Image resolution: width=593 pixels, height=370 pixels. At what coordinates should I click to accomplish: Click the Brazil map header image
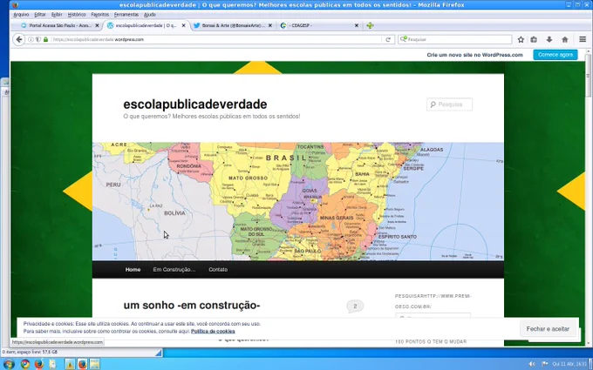pos(298,201)
